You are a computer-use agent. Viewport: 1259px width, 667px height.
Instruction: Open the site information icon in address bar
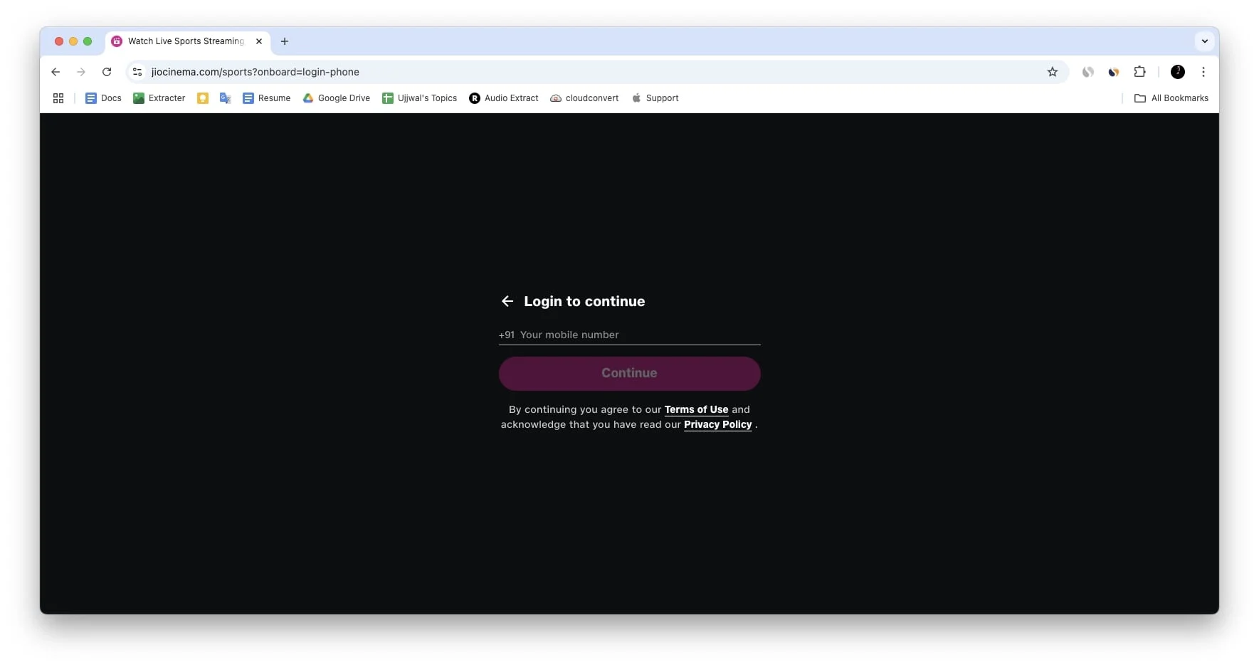[x=138, y=72]
